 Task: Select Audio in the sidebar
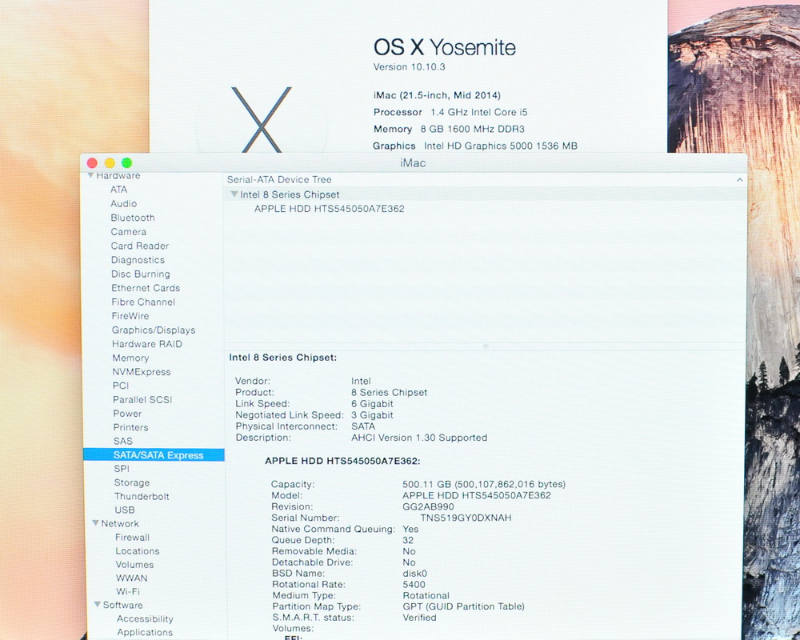(124, 204)
